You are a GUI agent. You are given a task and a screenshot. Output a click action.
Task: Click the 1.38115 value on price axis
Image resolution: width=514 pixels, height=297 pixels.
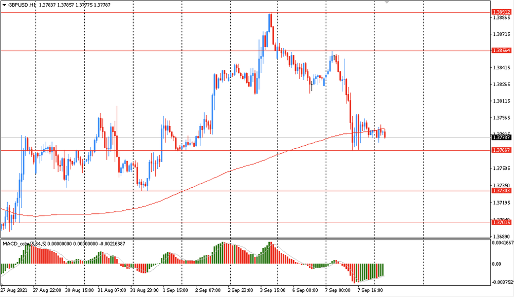tap(502, 101)
